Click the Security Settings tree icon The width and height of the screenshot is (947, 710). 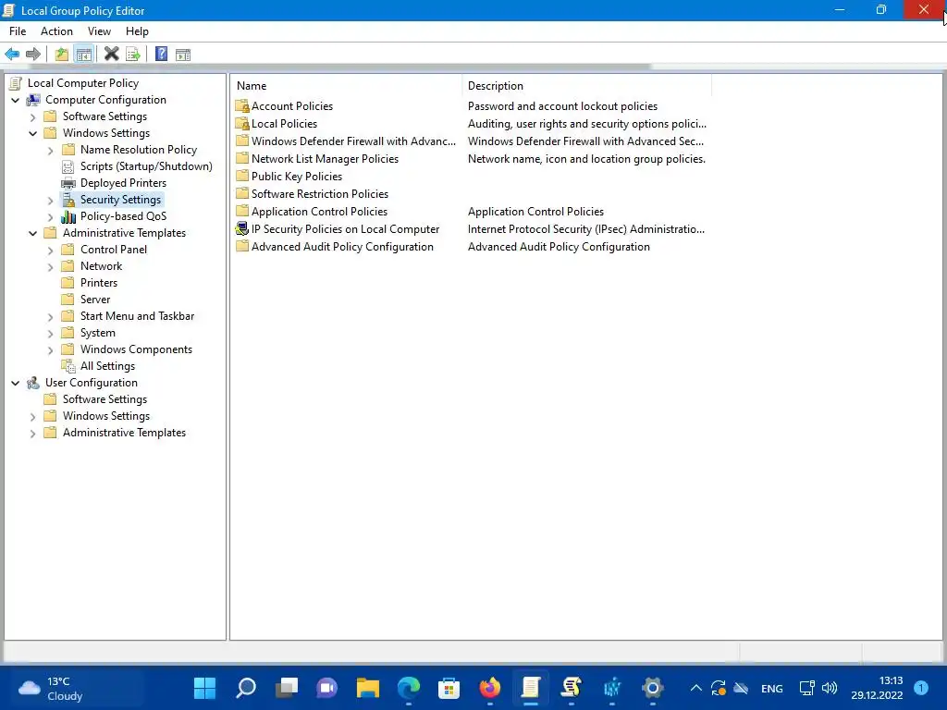click(68, 200)
